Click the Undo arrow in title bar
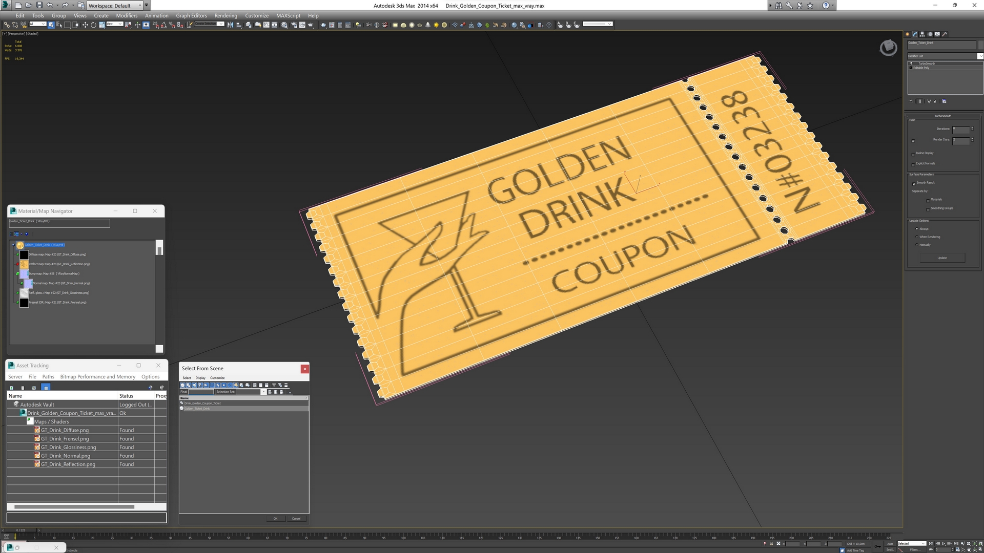The width and height of the screenshot is (984, 553). pos(50,5)
